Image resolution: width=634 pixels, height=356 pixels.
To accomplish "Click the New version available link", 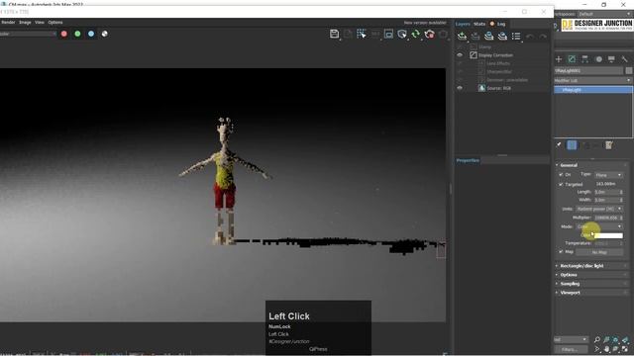I will tap(425, 23).
